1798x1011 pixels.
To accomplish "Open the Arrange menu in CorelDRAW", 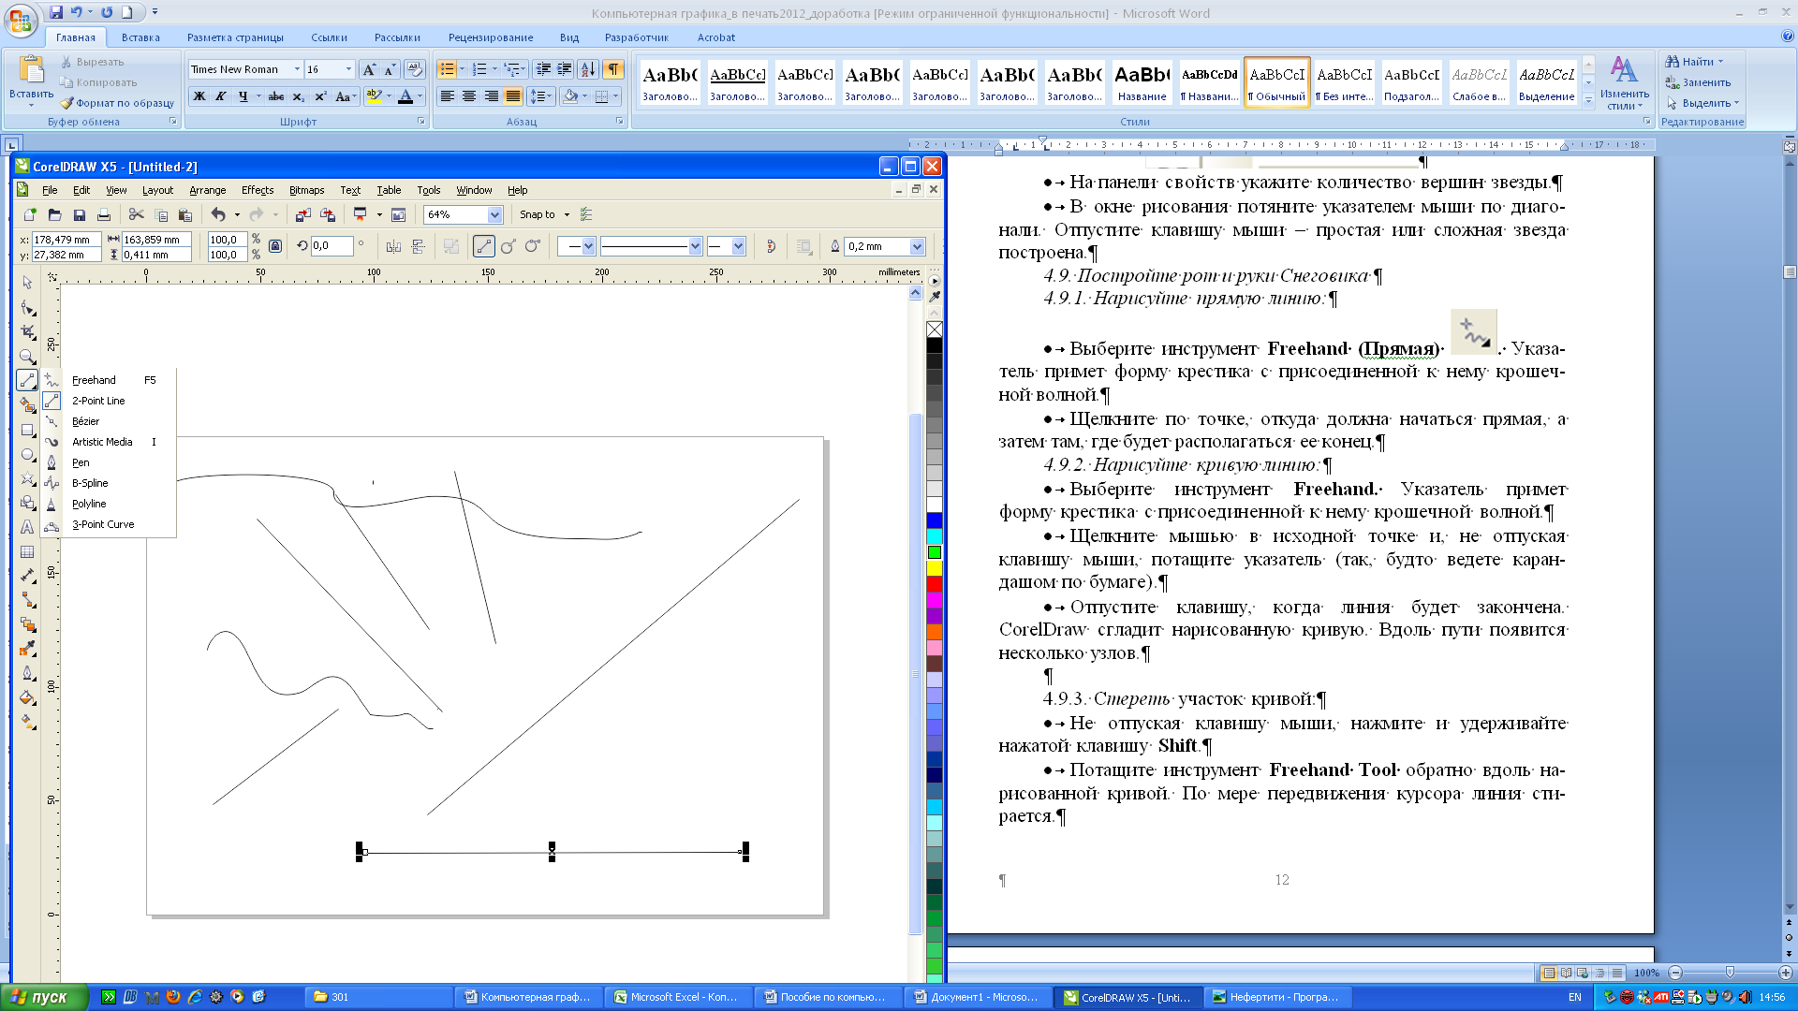I will [207, 190].
